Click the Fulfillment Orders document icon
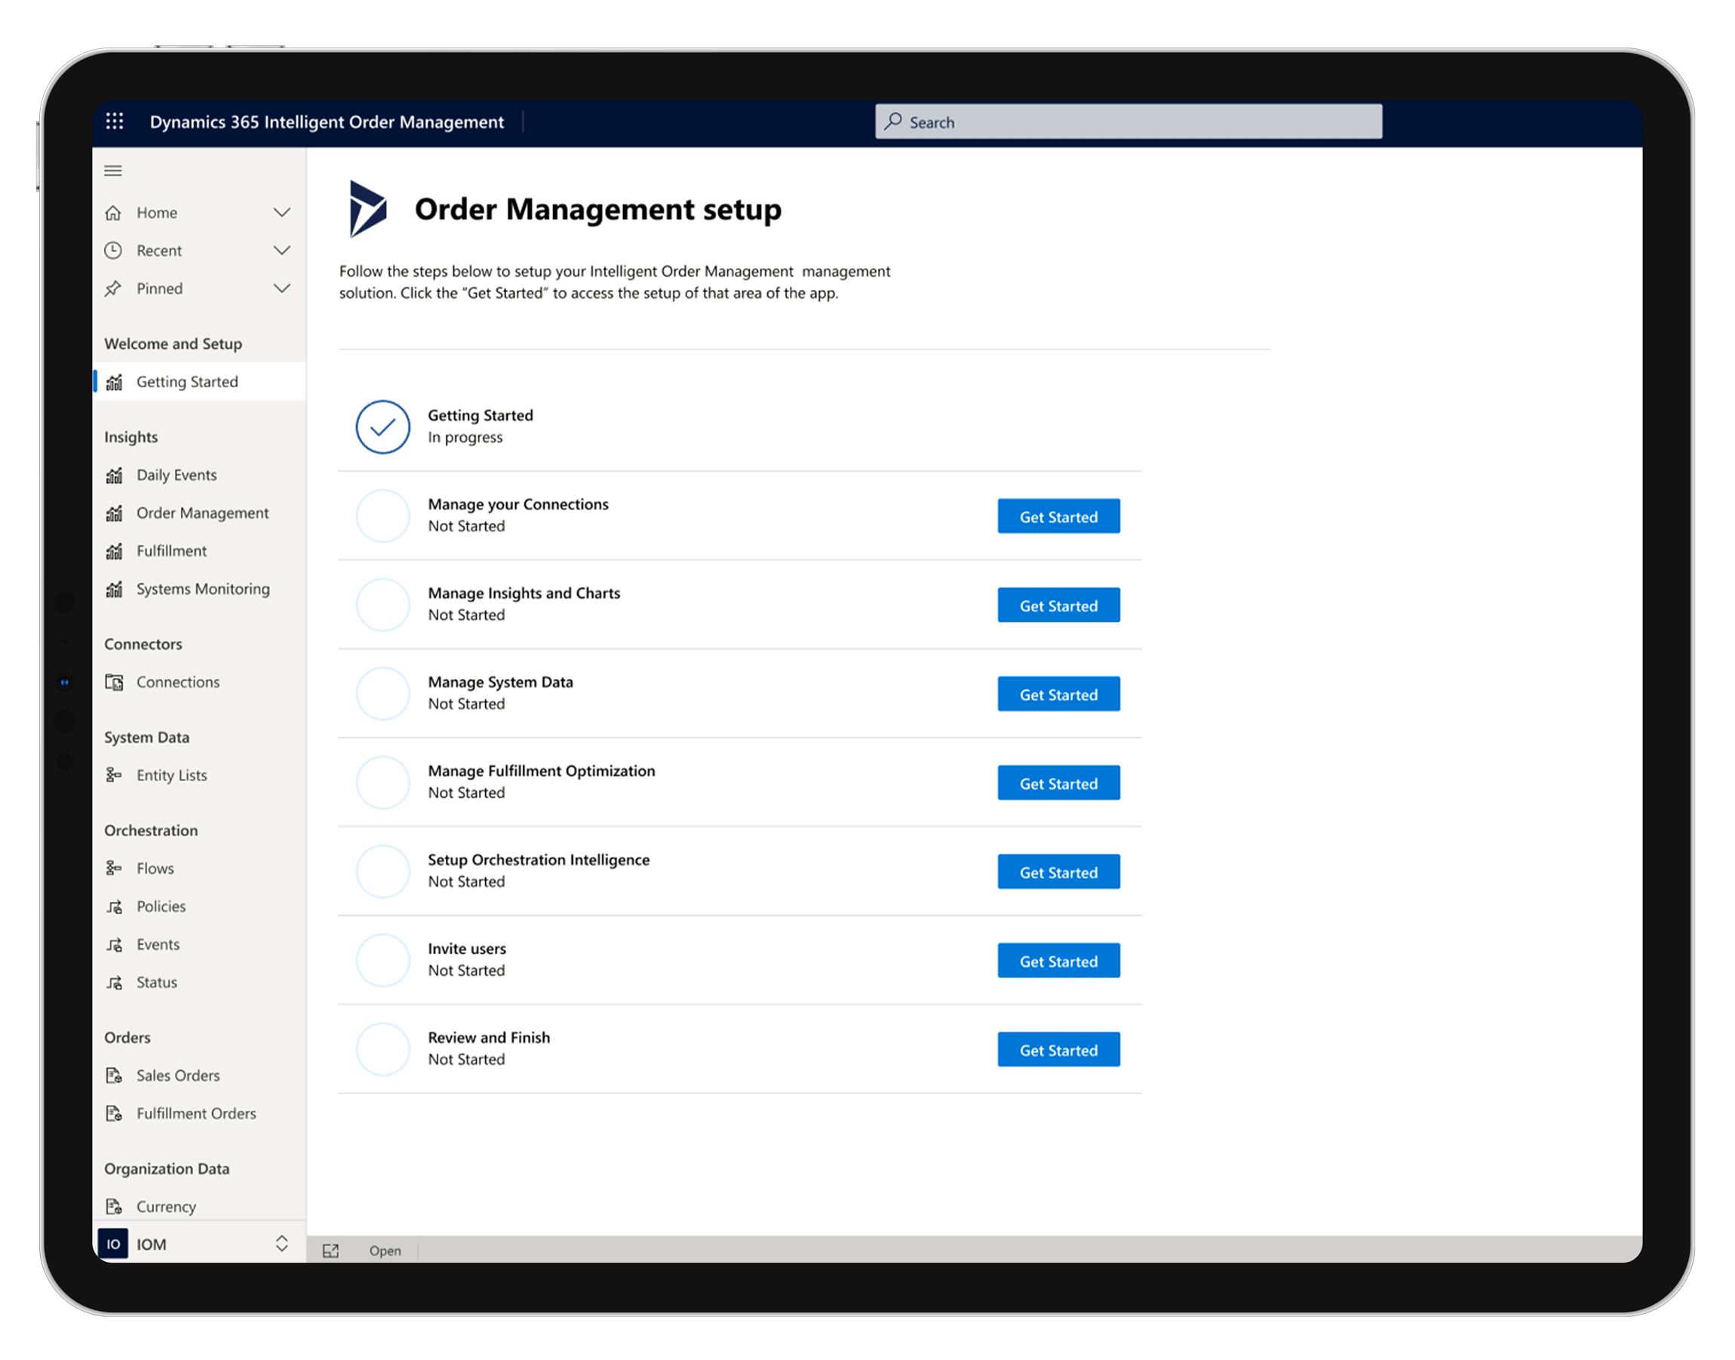 (114, 1113)
